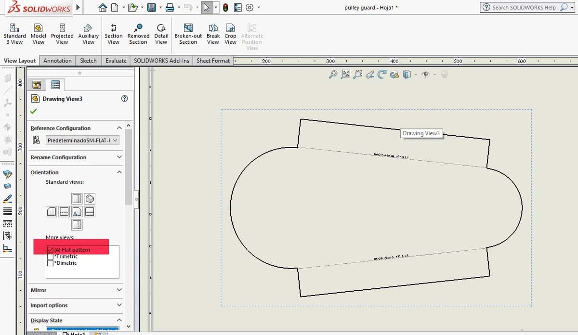Select the Hoja1 sheet tab
Viewport: 578px width, 335px height.
pos(75,333)
